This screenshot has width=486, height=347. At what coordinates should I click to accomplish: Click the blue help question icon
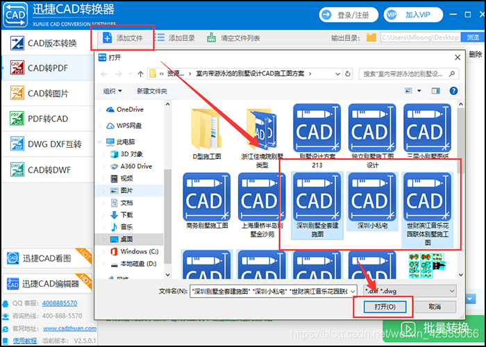coord(453,91)
